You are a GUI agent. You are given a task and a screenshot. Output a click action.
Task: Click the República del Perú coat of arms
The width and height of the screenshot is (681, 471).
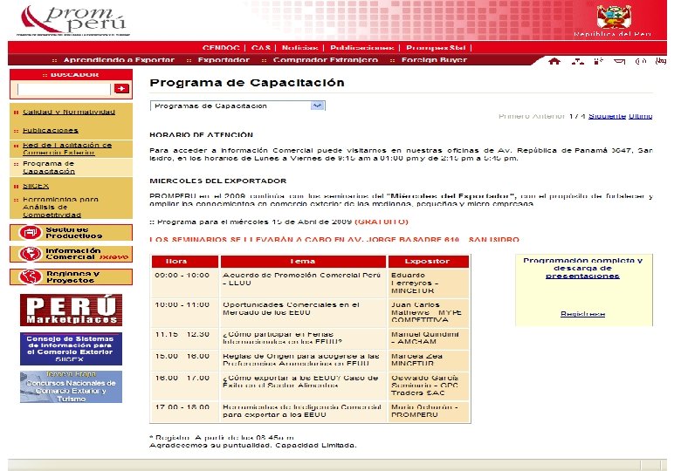coord(613,17)
